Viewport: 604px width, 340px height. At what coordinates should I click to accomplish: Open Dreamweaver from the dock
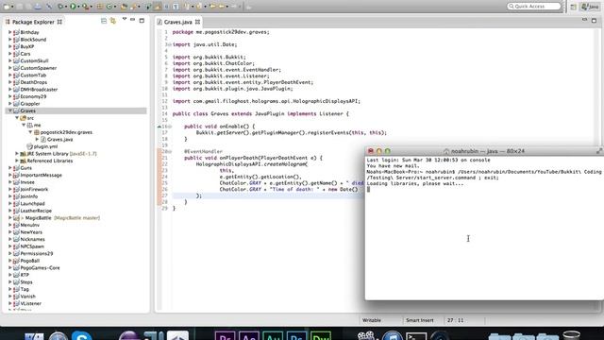tap(321, 336)
